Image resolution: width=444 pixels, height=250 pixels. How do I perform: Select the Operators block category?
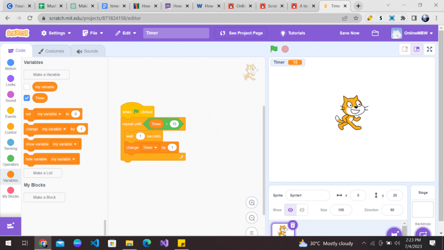10,160
